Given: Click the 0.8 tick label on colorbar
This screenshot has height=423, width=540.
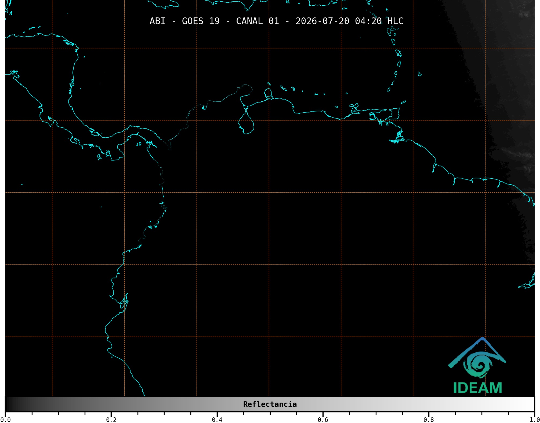Looking at the screenshot, I should [429, 420].
